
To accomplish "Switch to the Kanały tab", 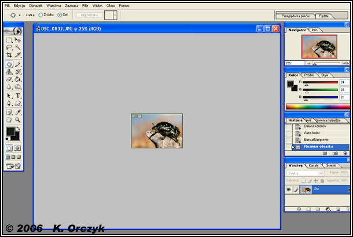I will (x=314, y=166).
